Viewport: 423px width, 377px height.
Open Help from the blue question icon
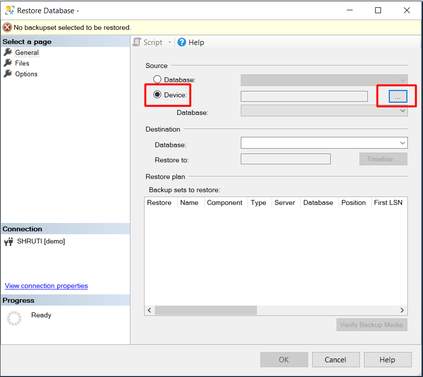coord(182,43)
